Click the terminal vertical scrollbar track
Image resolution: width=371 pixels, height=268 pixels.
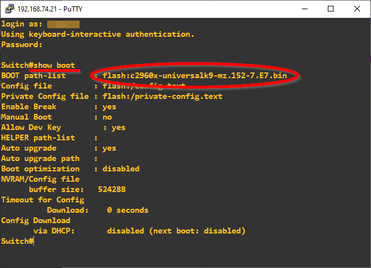pos(365,144)
